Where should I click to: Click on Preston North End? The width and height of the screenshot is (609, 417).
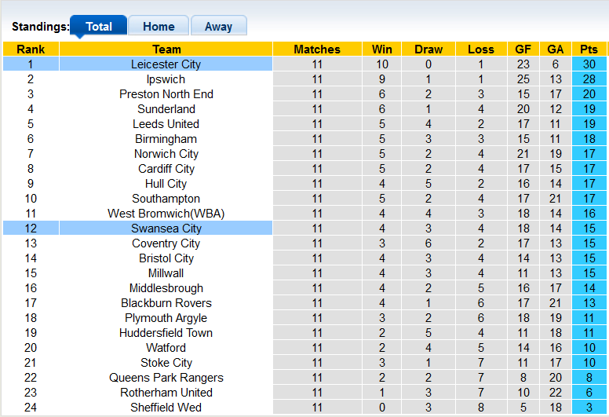pyautogui.click(x=166, y=94)
